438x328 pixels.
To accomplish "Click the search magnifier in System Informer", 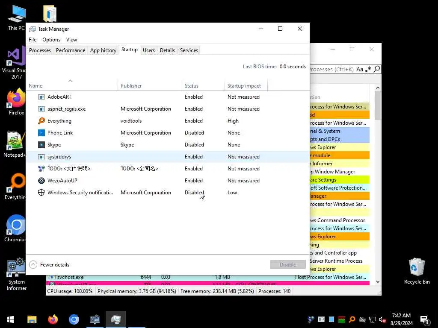I will [377, 69].
